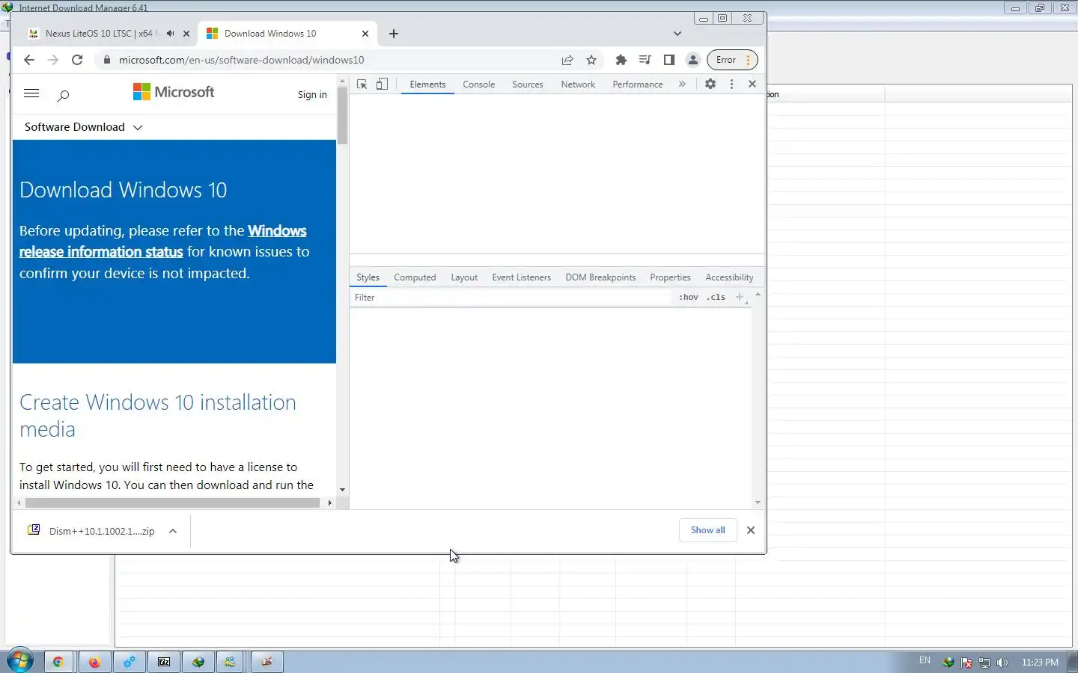
Task: Toggle DevTools device toolbar
Action: 382,84
